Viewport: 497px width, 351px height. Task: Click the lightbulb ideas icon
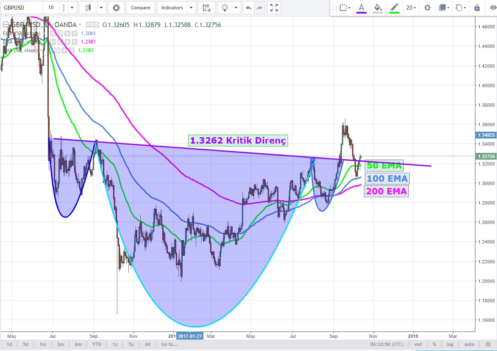225,8
